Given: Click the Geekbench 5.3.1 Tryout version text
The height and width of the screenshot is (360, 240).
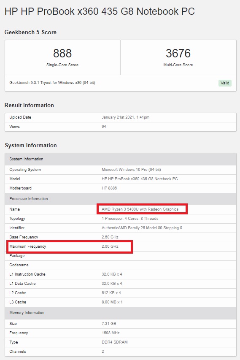Looking at the screenshot, I should click(52, 83).
